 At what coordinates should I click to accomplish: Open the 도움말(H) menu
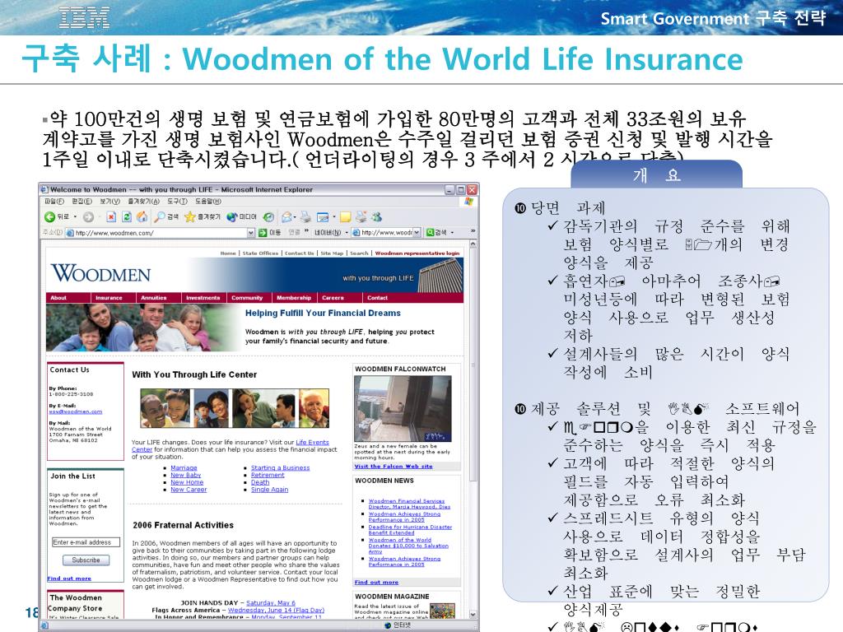(x=208, y=202)
